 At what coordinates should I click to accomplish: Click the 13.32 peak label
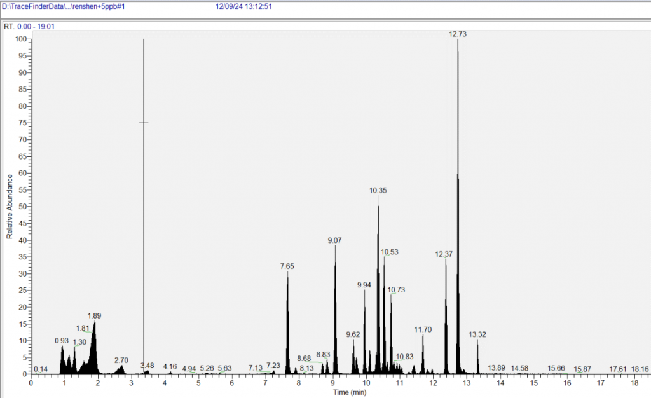(x=477, y=334)
